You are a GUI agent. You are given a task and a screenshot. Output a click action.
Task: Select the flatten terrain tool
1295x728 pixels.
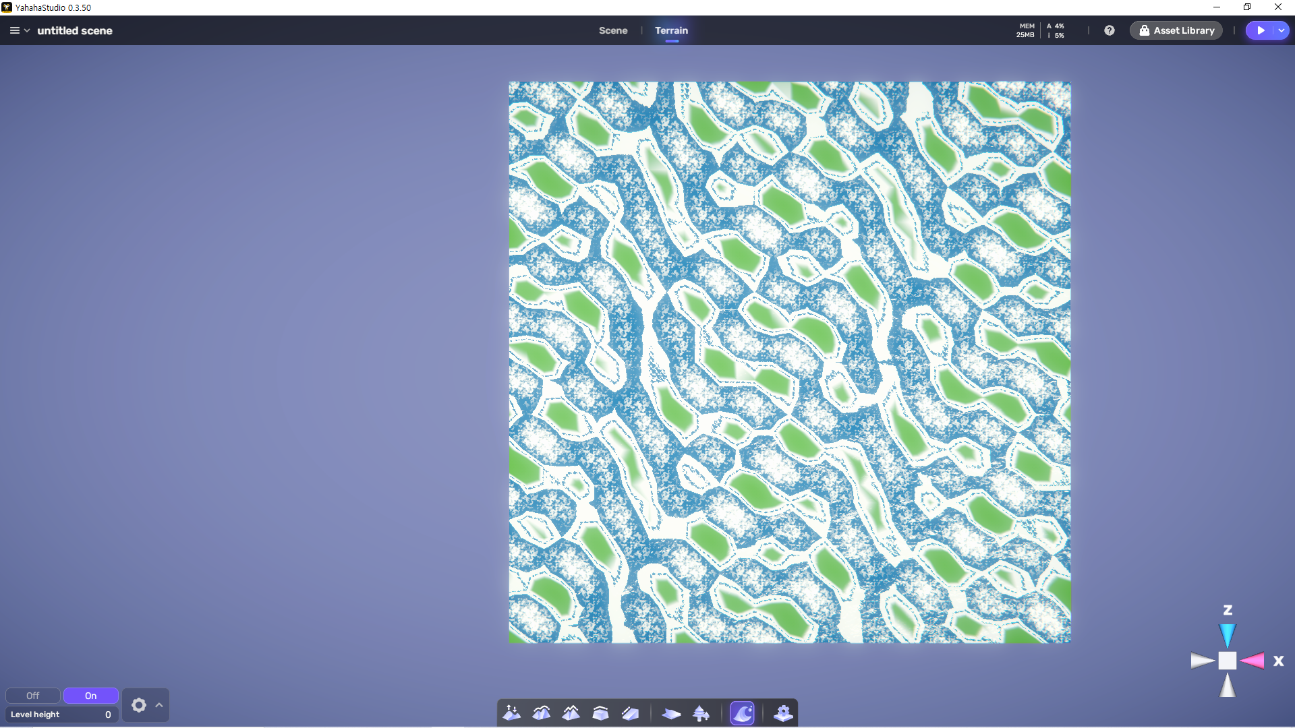600,713
